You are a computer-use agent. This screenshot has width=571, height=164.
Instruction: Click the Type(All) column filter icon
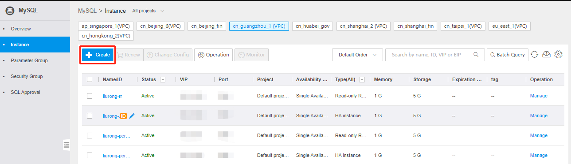tap(362, 80)
